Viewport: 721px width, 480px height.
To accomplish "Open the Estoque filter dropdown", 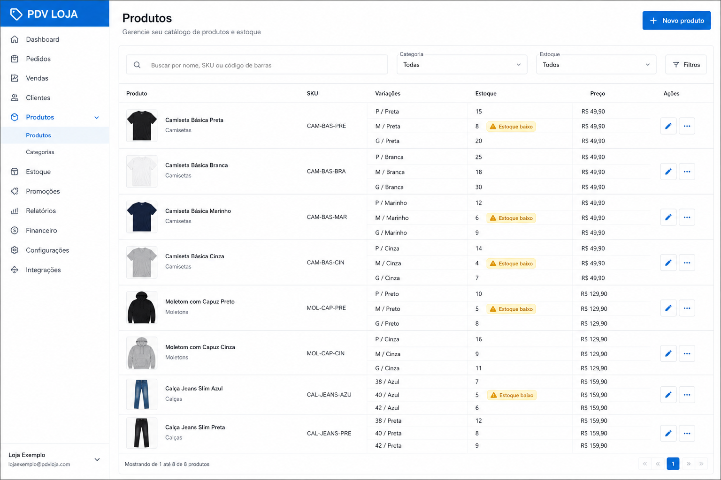I will pyautogui.click(x=596, y=65).
